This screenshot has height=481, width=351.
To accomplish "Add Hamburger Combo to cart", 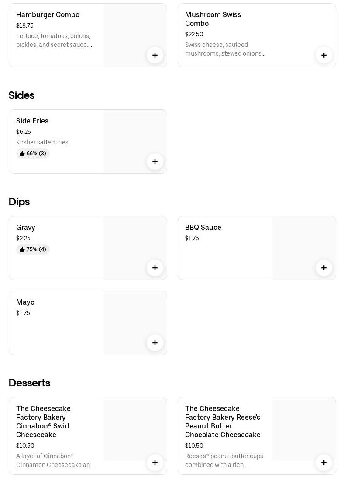I will (155, 55).
